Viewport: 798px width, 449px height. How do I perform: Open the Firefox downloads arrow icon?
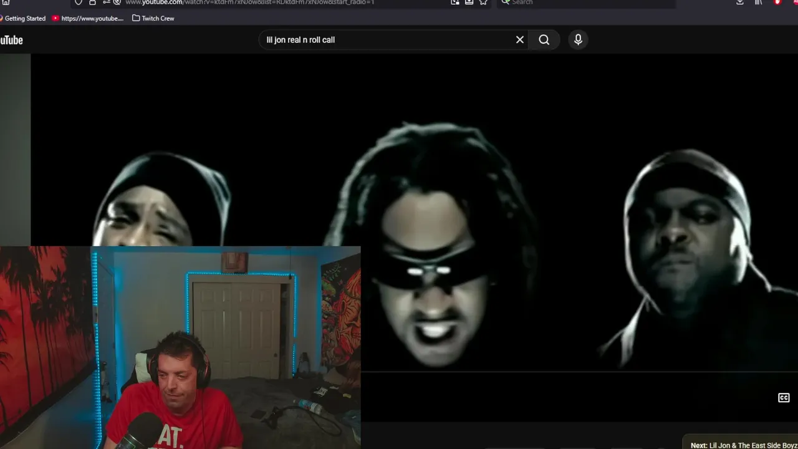click(740, 2)
